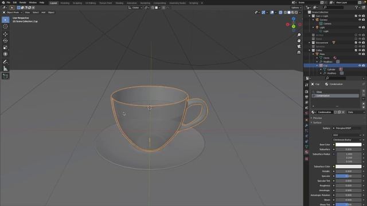Open the Subsurface Color swatch

349,167
